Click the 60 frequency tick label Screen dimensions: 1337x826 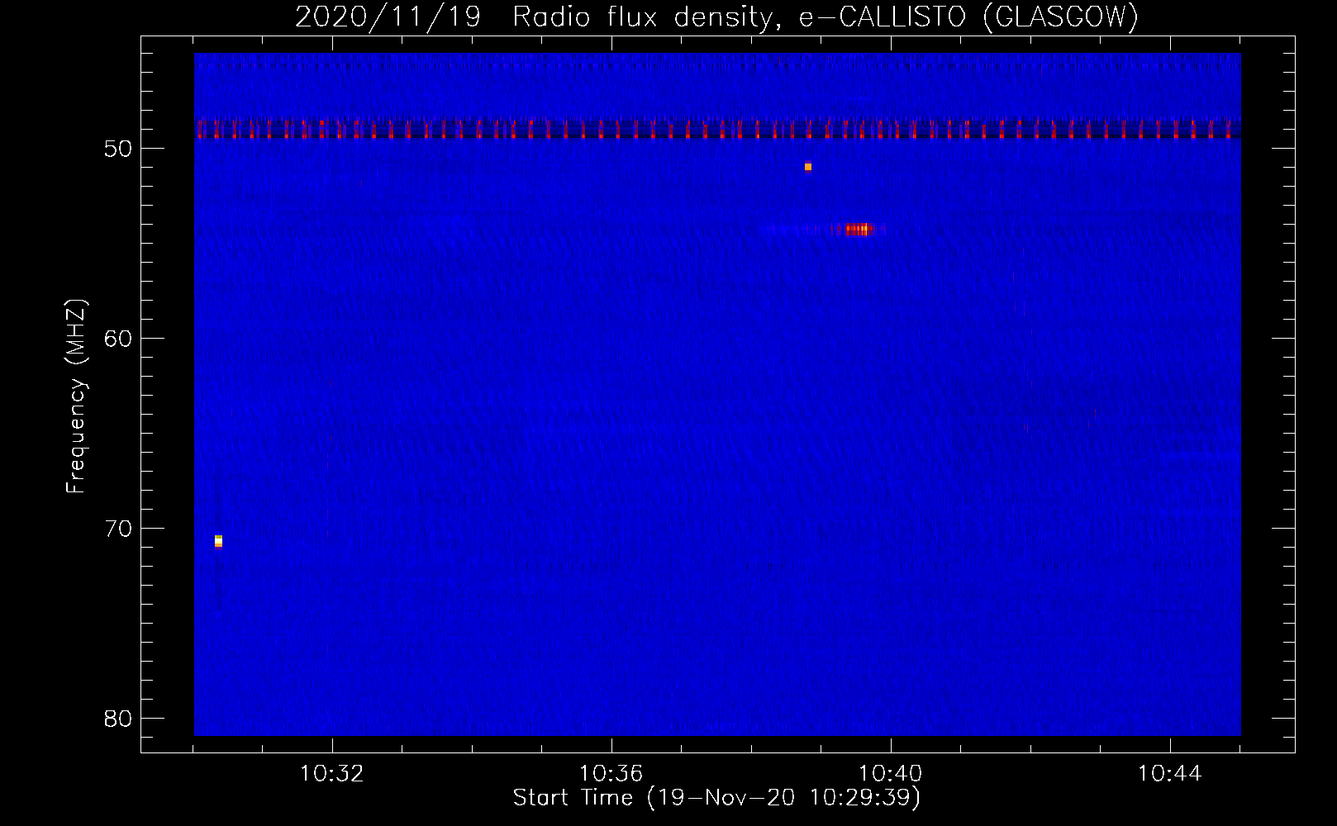[118, 339]
